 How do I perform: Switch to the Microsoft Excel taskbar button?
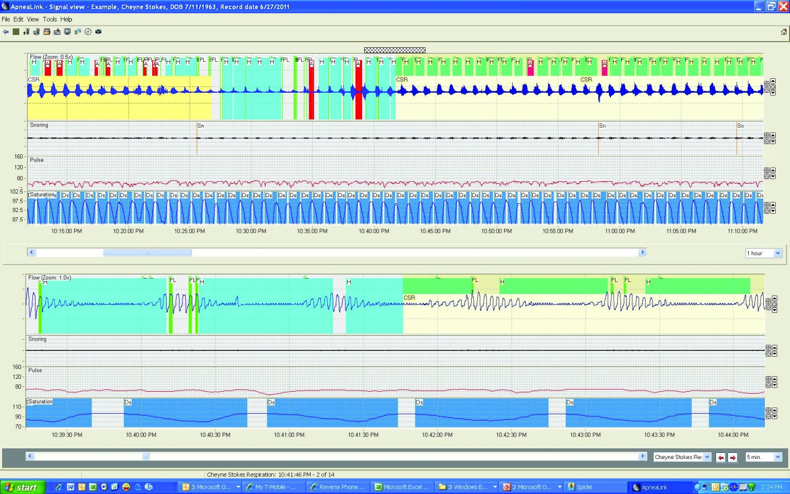tap(401, 487)
